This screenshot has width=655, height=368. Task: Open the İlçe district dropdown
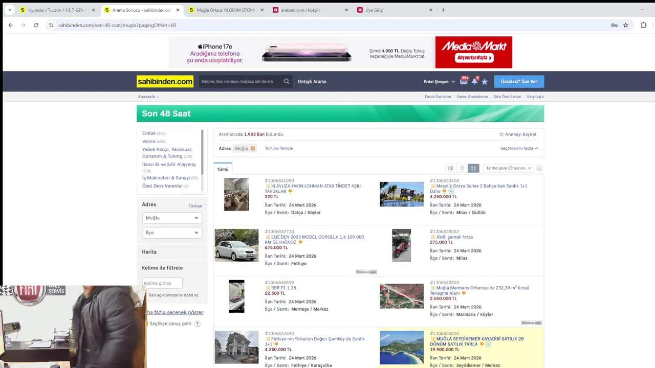coord(172,233)
